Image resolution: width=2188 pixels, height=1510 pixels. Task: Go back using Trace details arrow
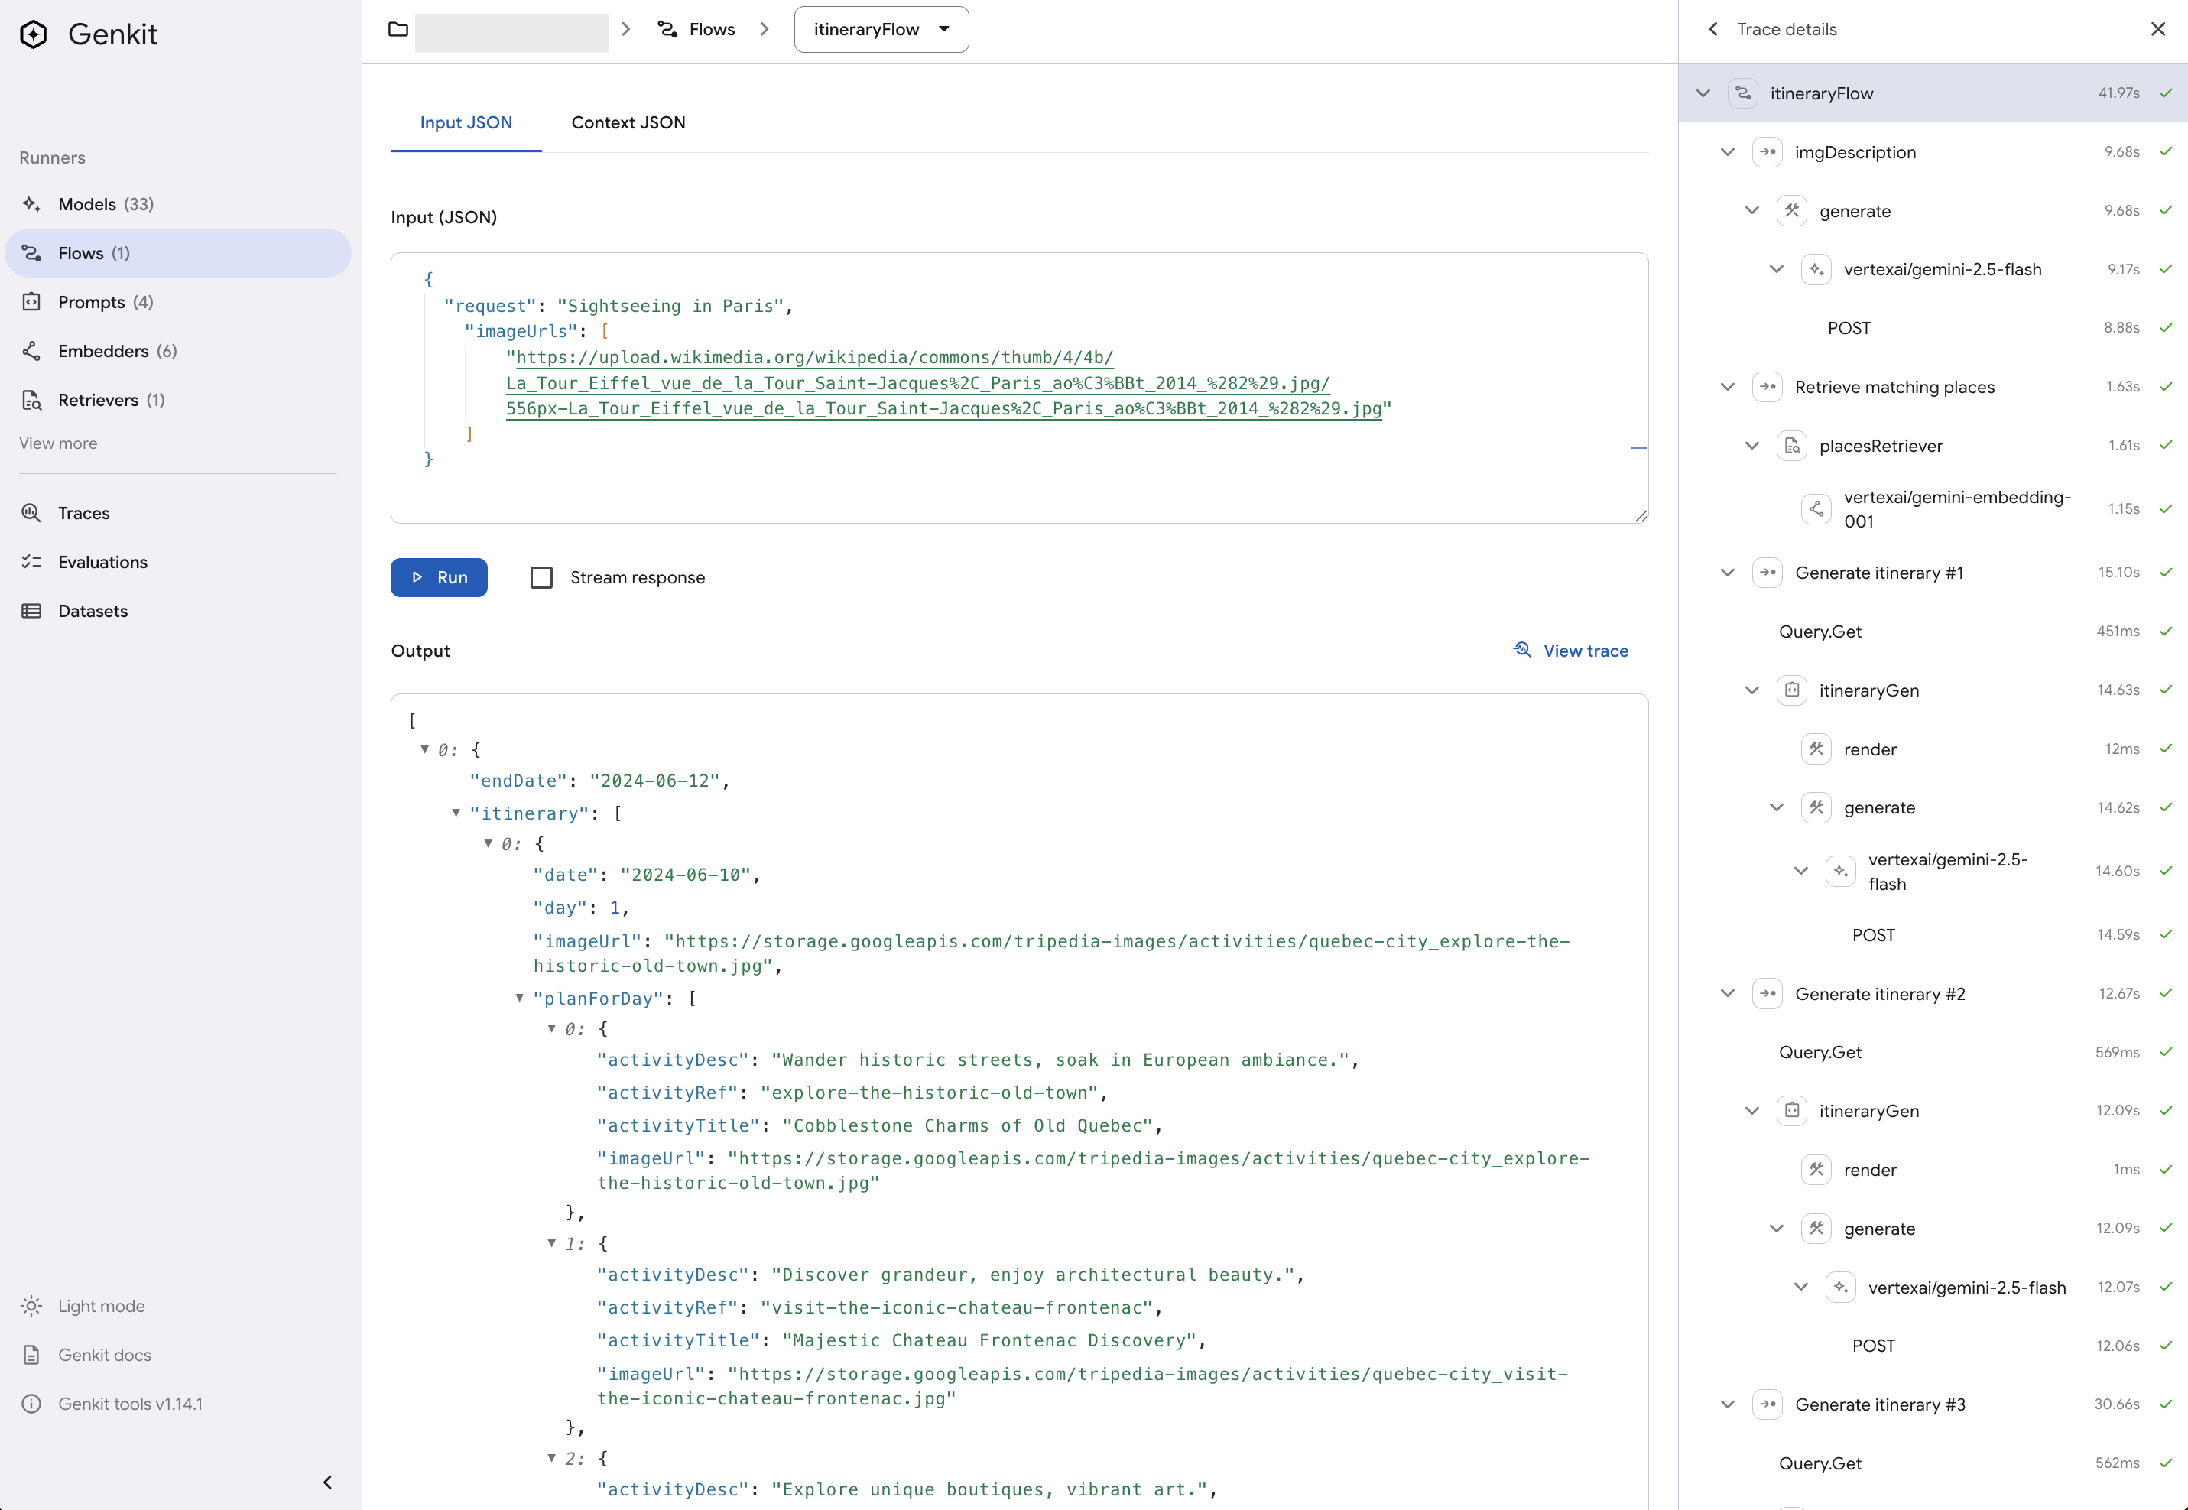pos(1713,29)
